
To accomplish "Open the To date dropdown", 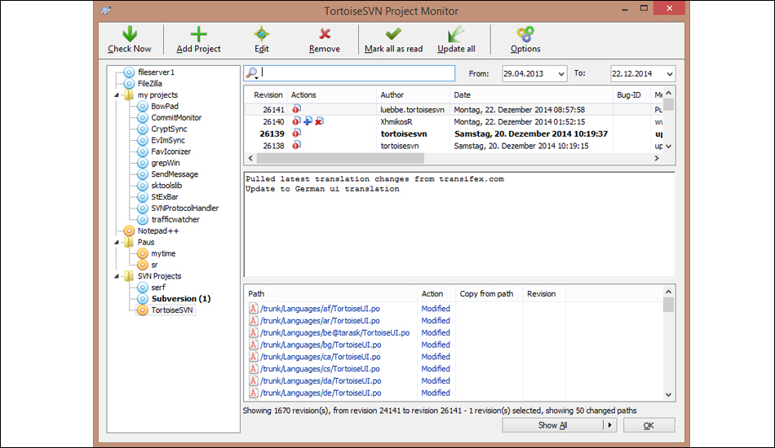I will (x=670, y=74).
